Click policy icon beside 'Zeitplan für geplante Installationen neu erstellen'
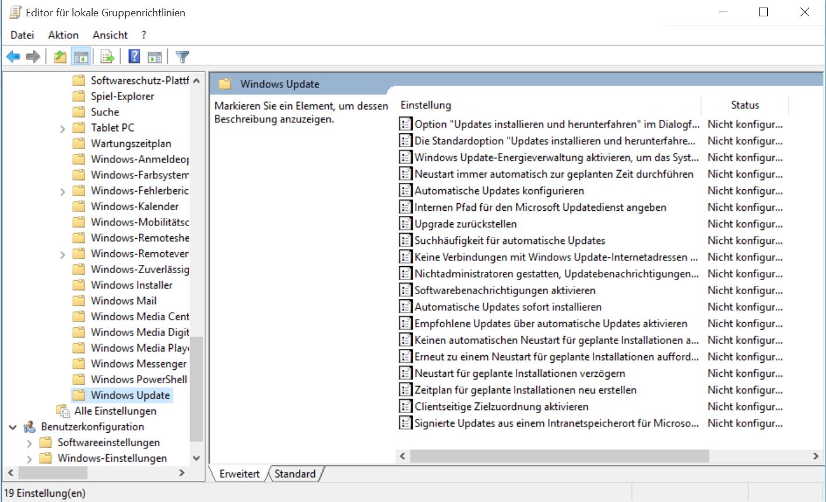Image resolution: width=826 pixels, height=502 pixels. 405,390
